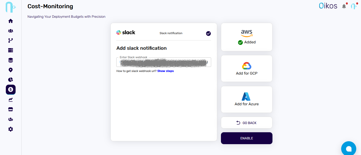
Task: Click the Servers icon in the left sidebar
Action: click(x=11, y=50)
